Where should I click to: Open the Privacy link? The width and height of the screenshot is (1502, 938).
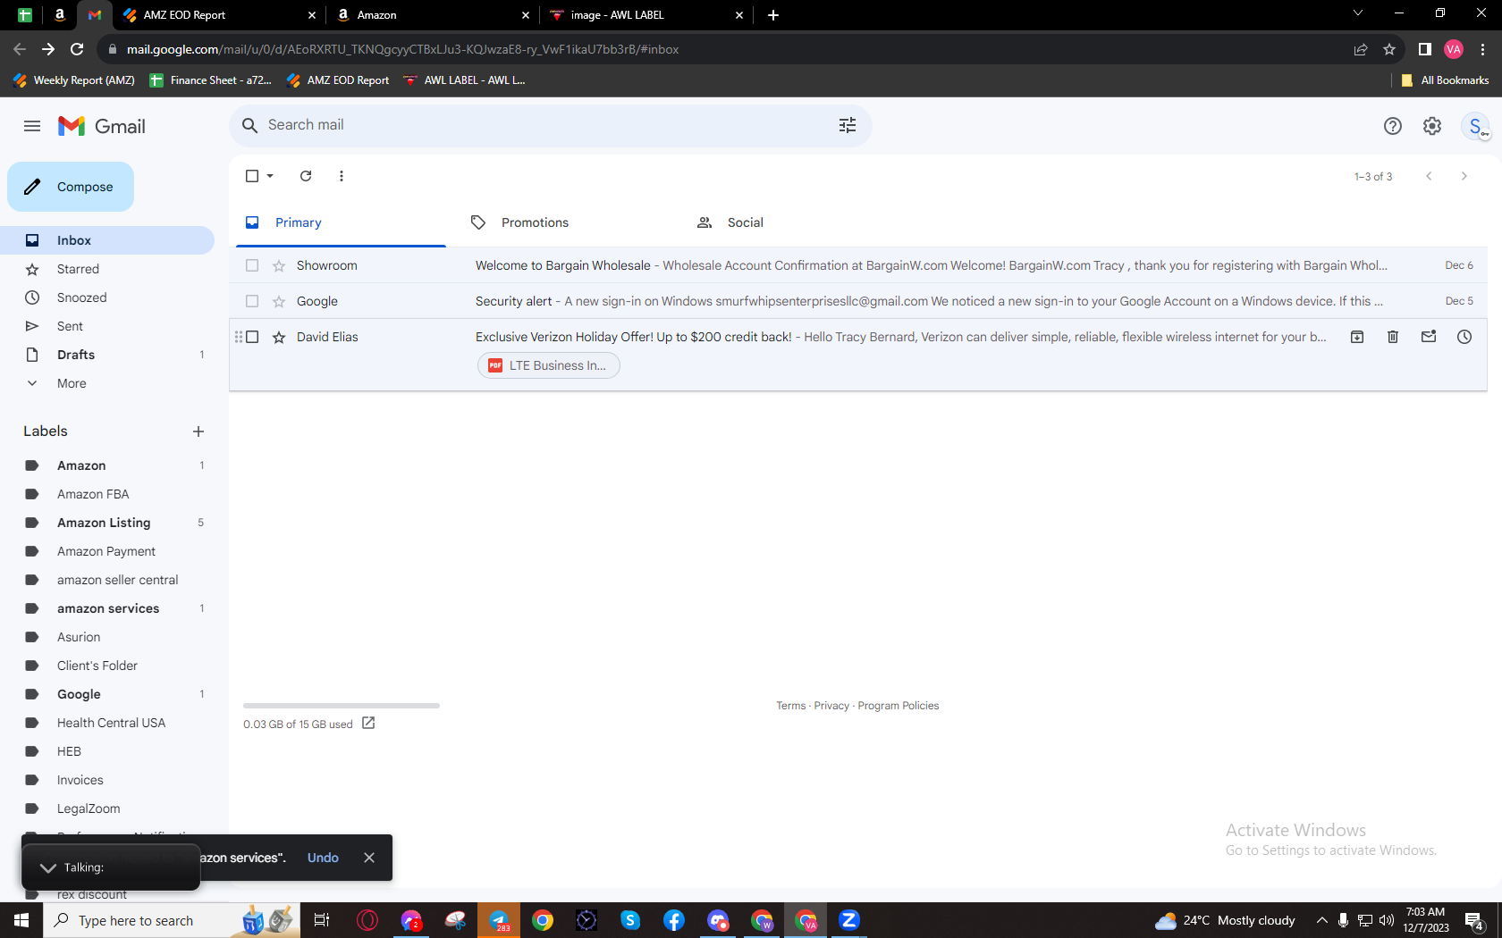click(831, 706)
